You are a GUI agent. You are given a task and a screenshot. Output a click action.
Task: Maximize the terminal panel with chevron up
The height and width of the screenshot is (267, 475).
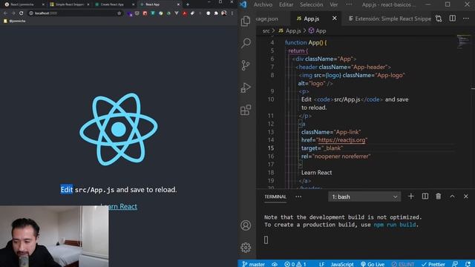[452, 197]
